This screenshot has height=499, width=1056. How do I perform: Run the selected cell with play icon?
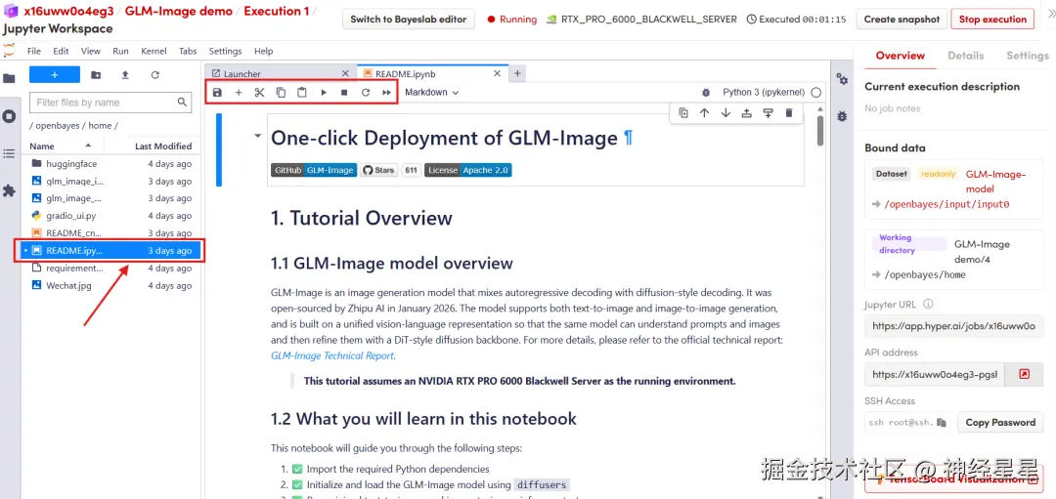pos(324,92)
